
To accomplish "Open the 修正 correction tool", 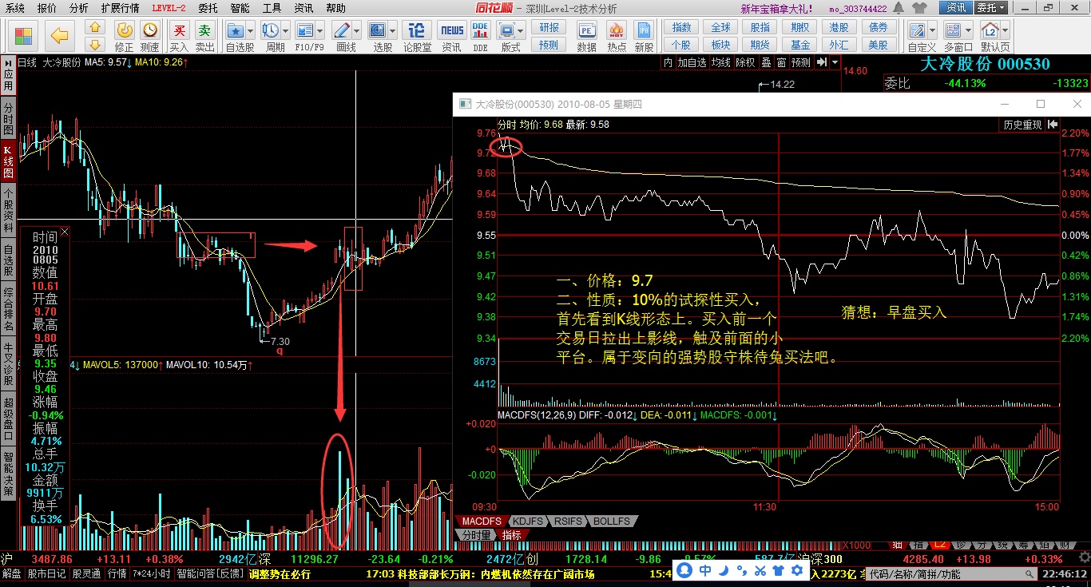I will tap(124, 36).
